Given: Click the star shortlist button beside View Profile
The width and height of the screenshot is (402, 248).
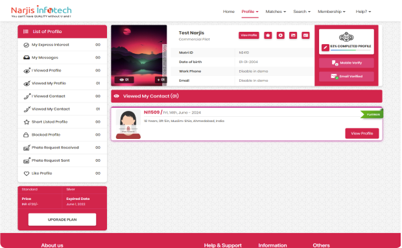Looking at the screenshot, I should click(x=268, y=36).
